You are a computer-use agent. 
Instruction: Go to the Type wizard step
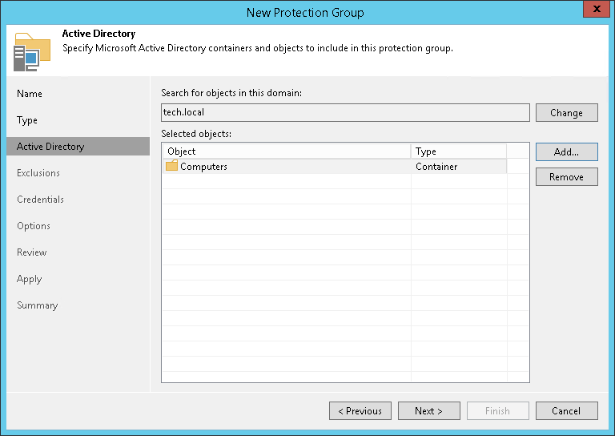click(x=27, y=120)
